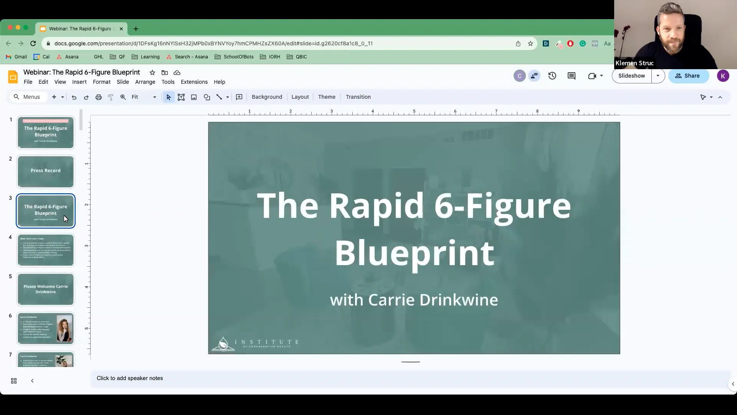The image size is (737, 415).
Task: Open the Insert menu
Action: click(79, 82)
